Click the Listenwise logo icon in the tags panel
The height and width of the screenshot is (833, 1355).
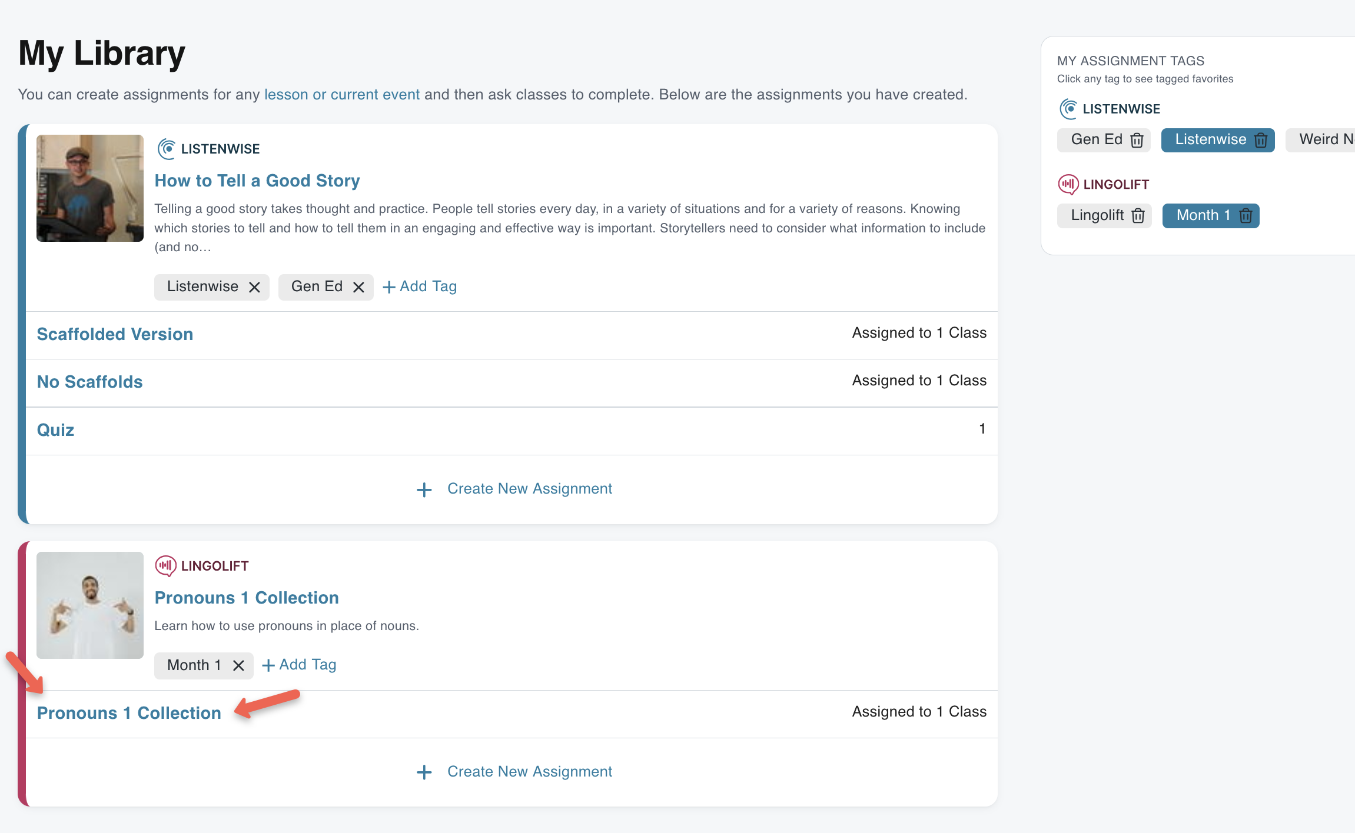(x=1068, y=109)
